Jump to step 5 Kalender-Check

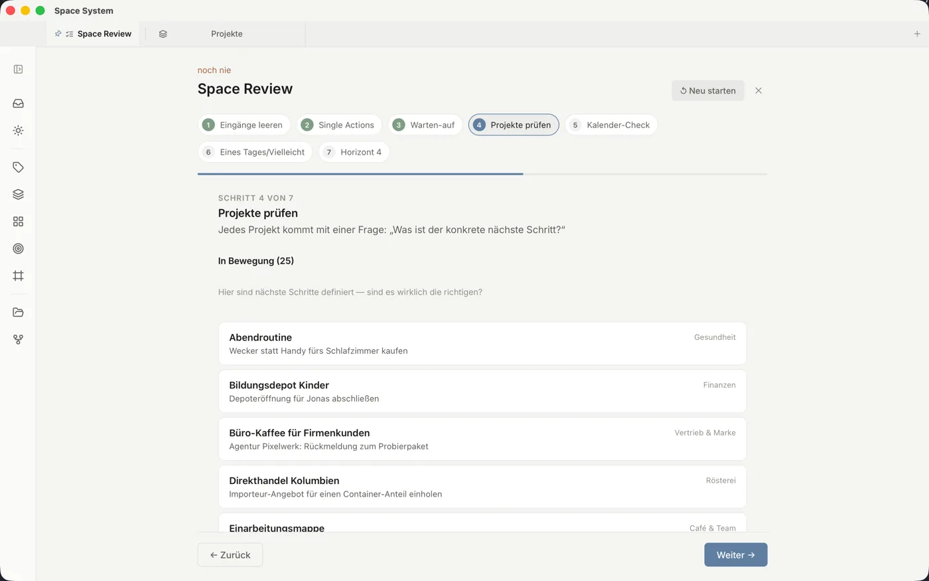coord(611,125)
